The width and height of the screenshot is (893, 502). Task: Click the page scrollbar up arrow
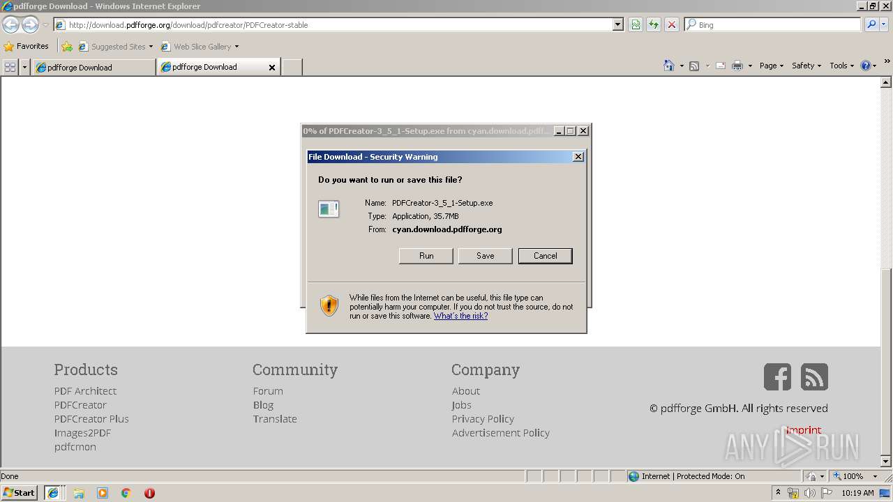click(x=886, y=82)
